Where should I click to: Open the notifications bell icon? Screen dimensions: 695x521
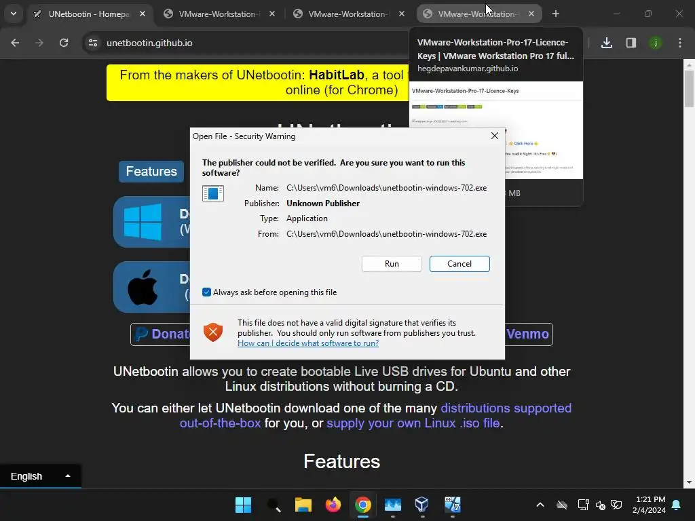click(x=677, y=505)
